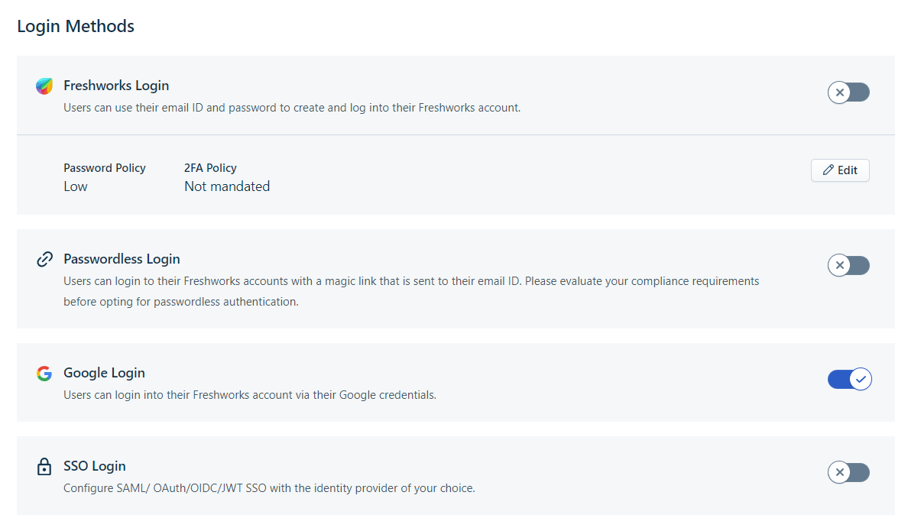The image size is (921, 531).
Task: Click the SSO Login padlock icon
Action: click(x=44, y=467)
